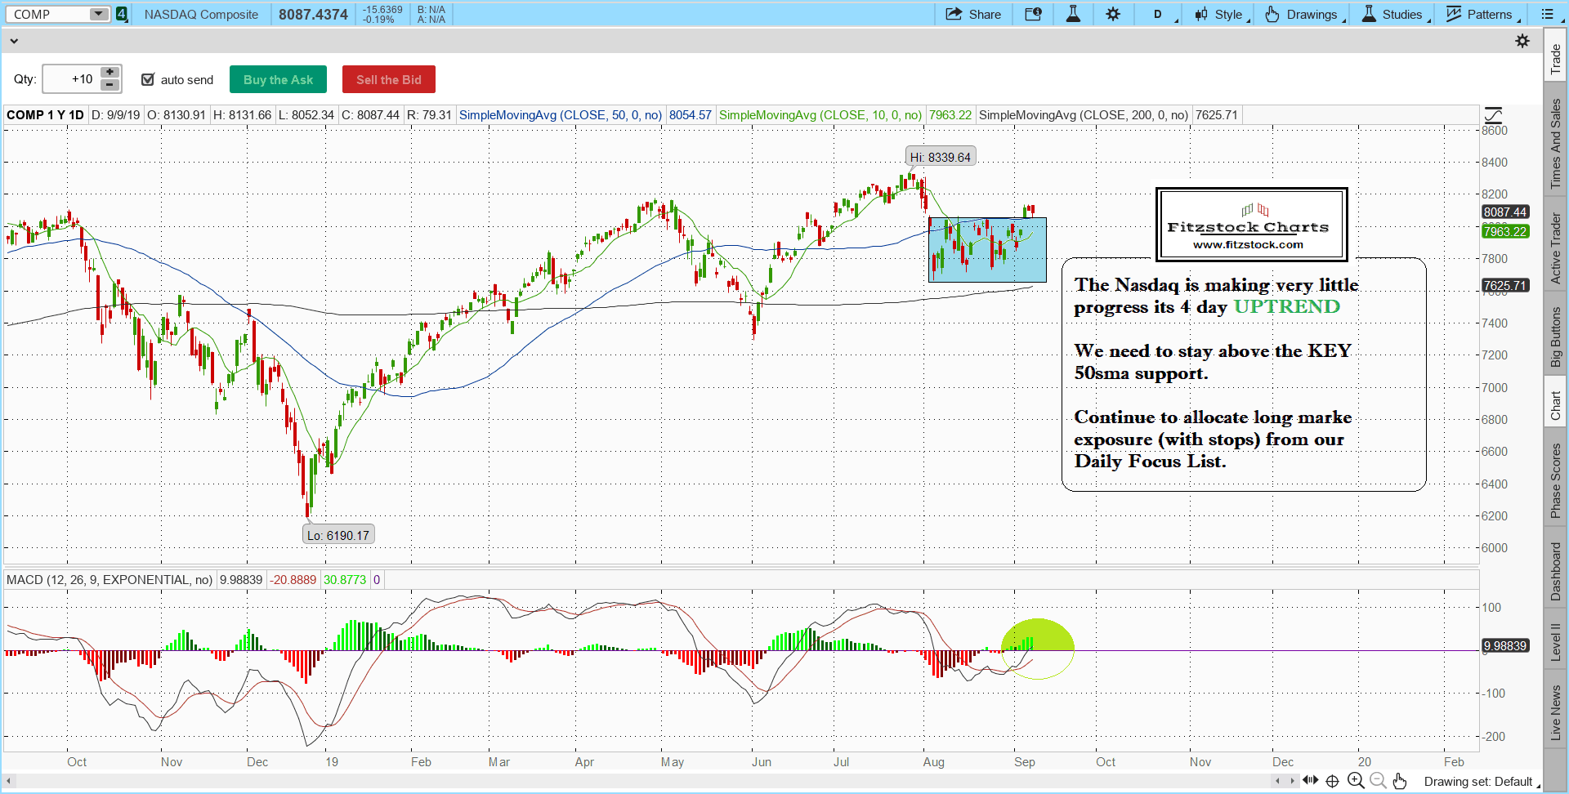
Task: Switch to the Active Trader side tab
Action: click(1555, 248)
